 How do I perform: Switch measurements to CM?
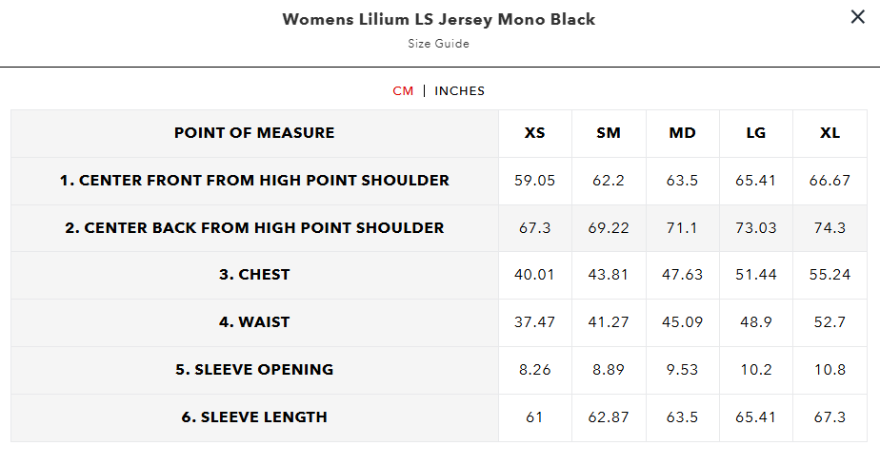(x=403, y=91)
